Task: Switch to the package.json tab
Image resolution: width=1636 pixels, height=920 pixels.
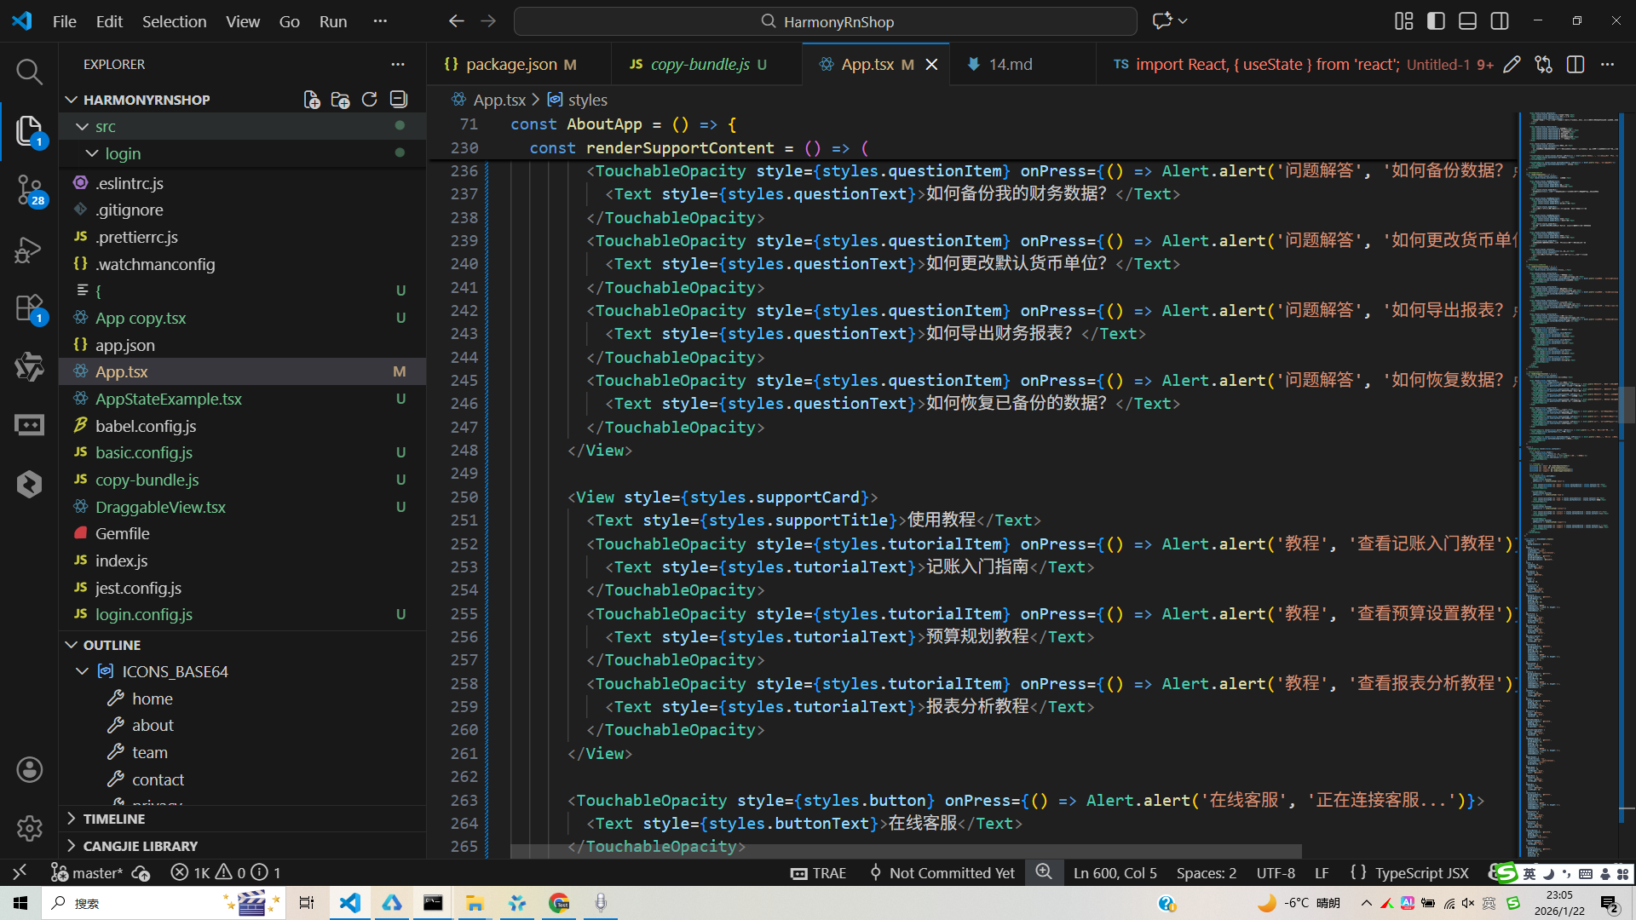Action: coord(511,65)
